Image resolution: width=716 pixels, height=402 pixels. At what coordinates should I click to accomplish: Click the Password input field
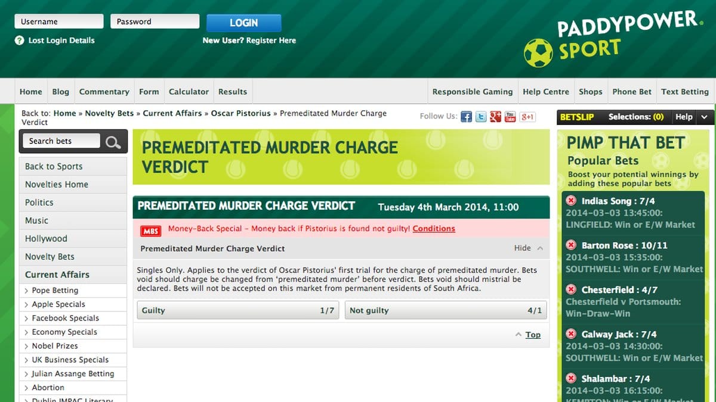[155, 21]
